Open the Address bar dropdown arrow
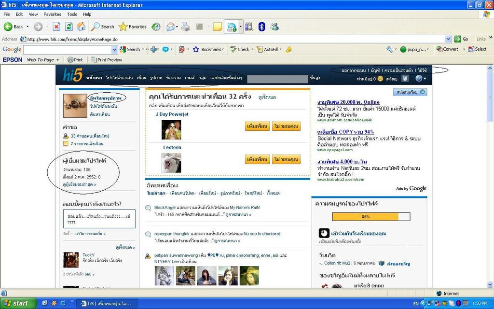 pos(448,39)
